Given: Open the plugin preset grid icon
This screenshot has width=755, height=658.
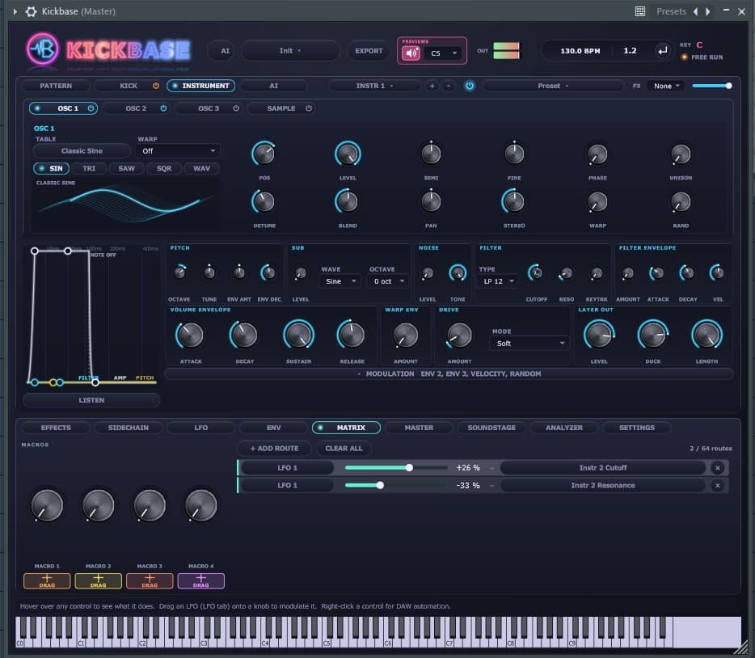Looking at the screenshot, I should pyautogui.click(x=640, y=11).
